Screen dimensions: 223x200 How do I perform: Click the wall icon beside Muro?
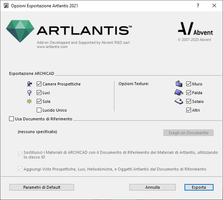tap(179, 84)
